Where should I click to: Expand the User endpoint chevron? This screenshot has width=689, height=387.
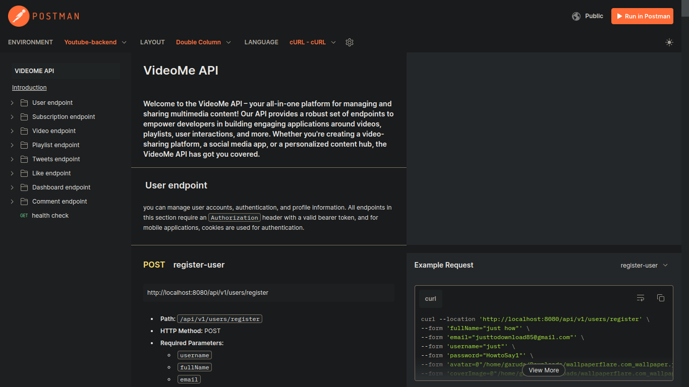tap(12, 103)
